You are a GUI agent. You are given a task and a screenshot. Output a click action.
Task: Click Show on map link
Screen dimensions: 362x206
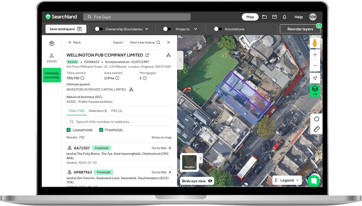[161, 137]
